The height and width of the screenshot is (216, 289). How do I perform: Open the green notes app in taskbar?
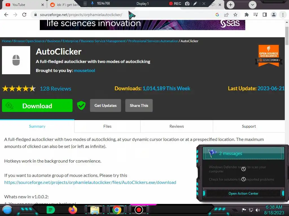pyautogui.click(x=51, y=210)
